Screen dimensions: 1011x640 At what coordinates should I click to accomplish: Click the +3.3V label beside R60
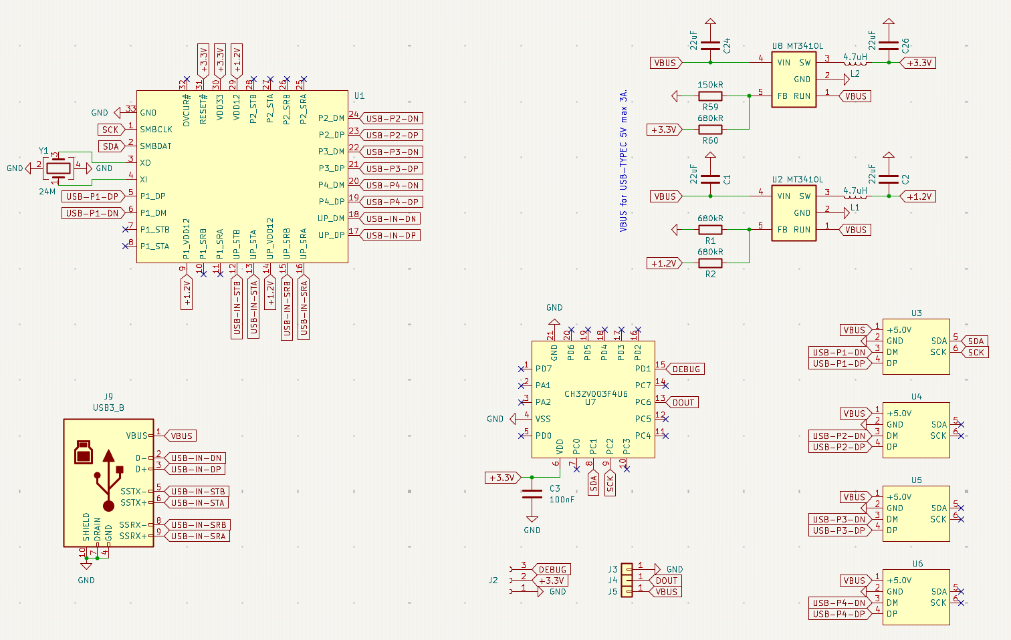(x=664, y=130)
